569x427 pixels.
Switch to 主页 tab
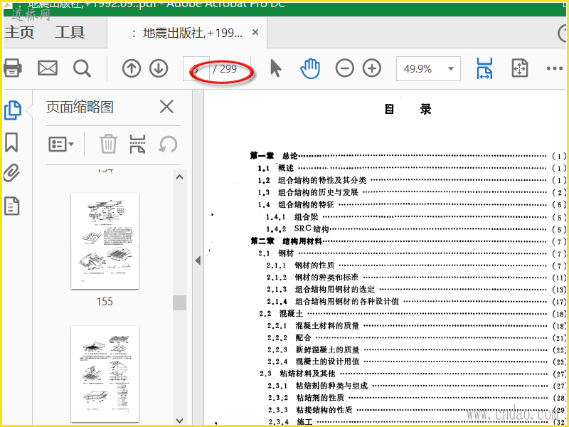click(19, 32)
